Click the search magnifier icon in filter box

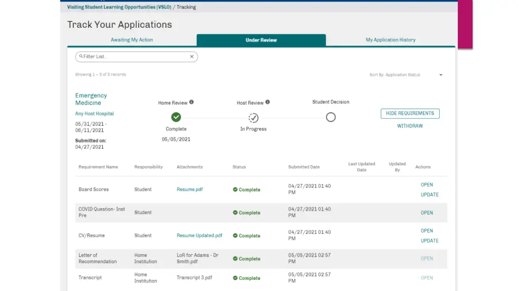coord(81,57)
